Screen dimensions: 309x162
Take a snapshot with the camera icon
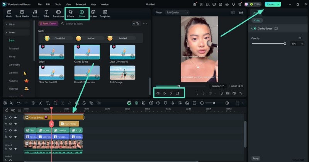[228, 93]
